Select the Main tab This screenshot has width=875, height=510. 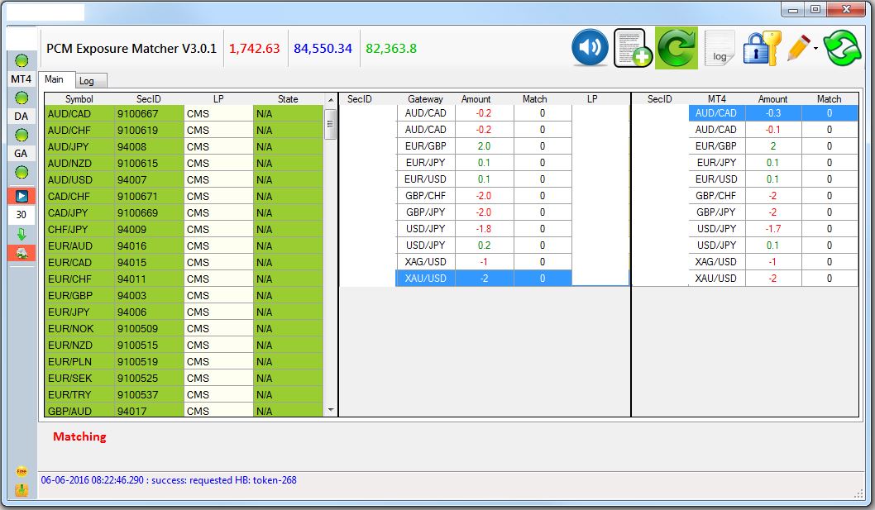tap(55, 79)
